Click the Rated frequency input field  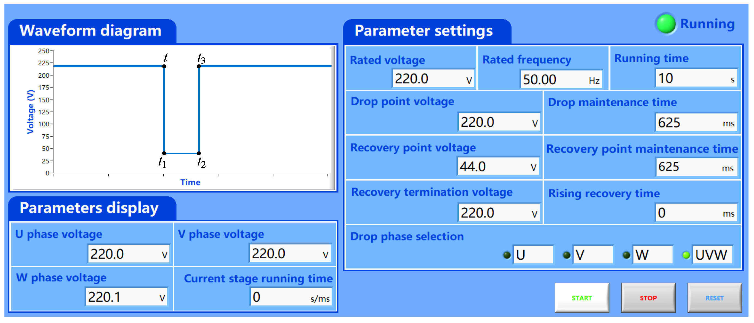coord(561,79)
